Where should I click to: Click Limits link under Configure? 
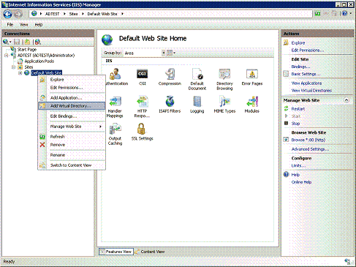(298, 165)
